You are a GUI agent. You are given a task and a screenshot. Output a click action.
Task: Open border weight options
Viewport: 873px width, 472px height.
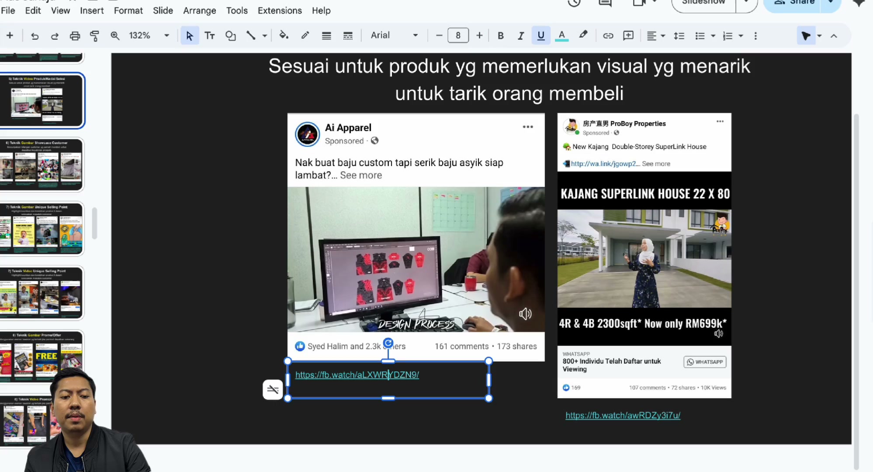point(326,36)
